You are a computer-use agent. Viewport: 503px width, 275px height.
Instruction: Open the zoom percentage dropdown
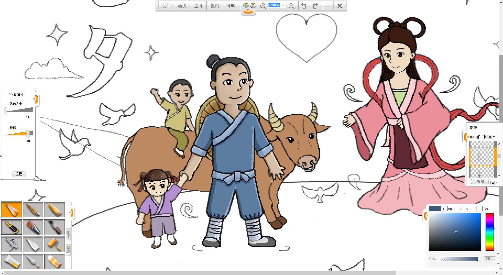click(284, 5)
